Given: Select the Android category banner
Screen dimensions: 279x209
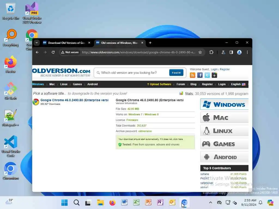Looking at the screenshot, I should (224, 157).
